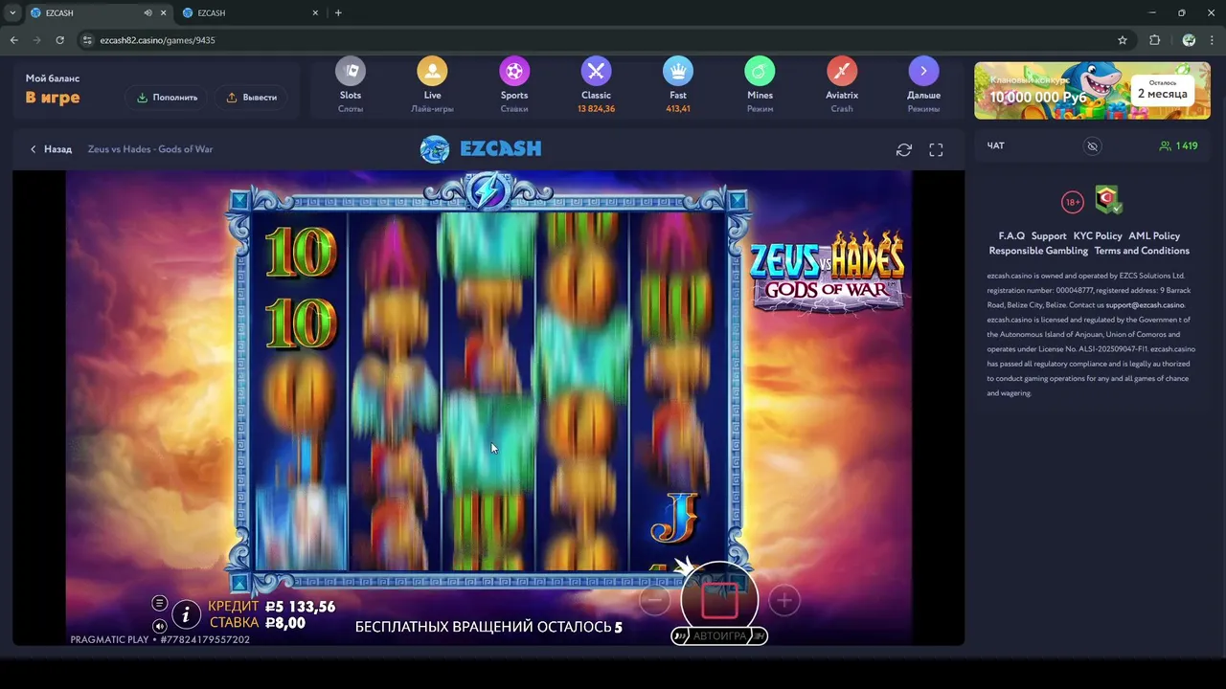
Task: Open the Terms and Conditions link
Action: tap(1142, 251)
